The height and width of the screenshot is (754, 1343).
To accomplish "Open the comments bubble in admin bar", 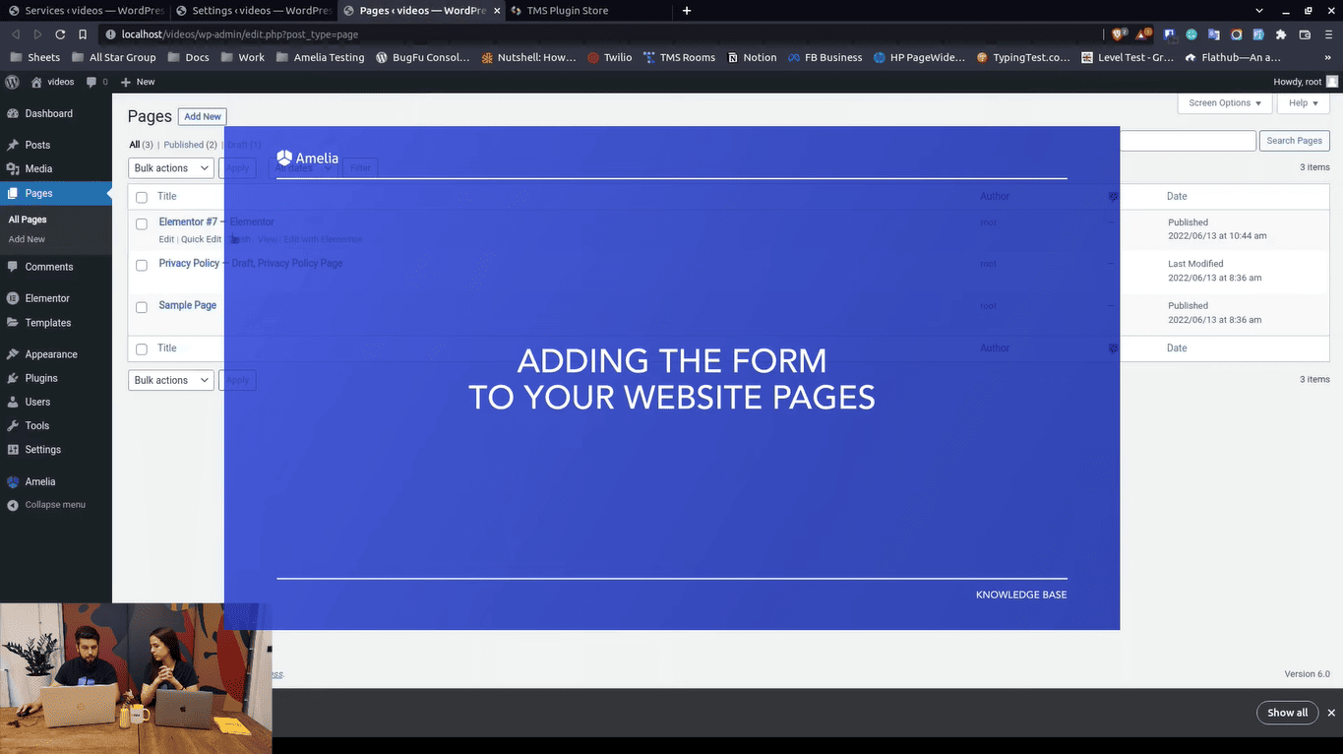I will pos(97,82).
